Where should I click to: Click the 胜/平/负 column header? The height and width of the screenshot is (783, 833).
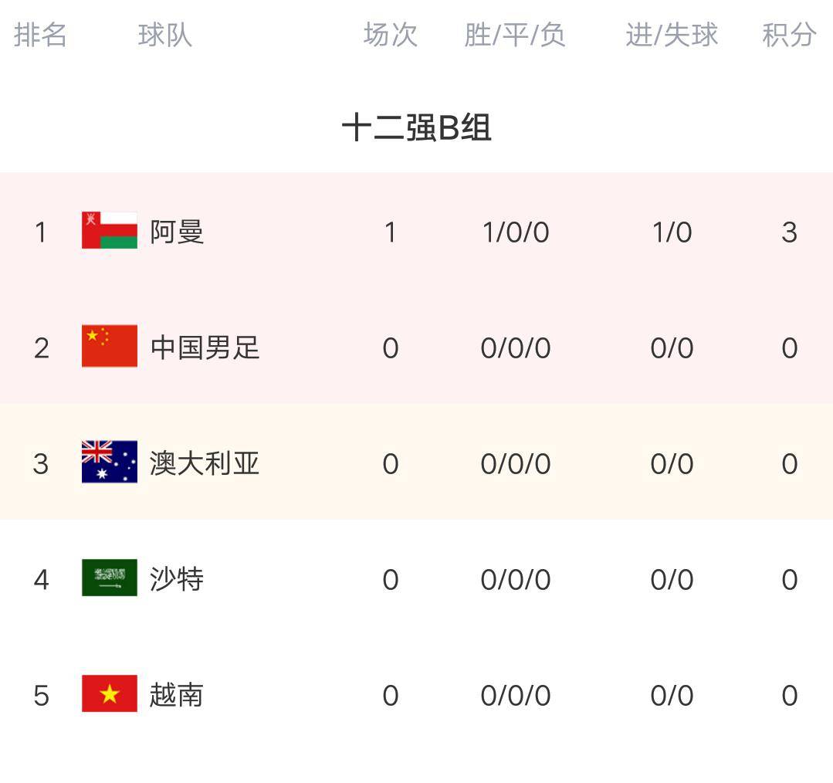pos(515,35)
